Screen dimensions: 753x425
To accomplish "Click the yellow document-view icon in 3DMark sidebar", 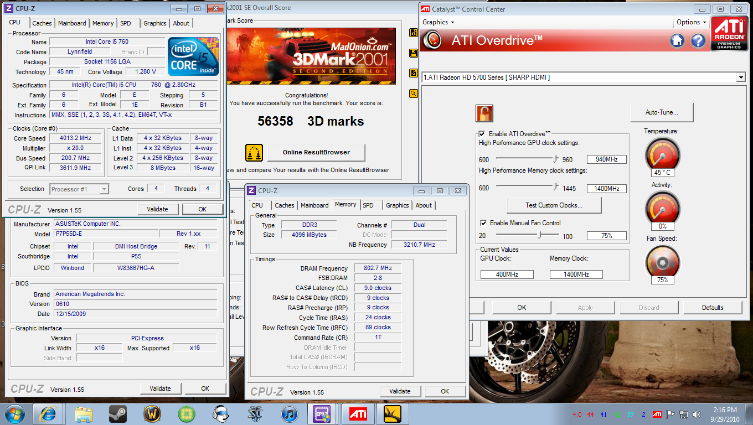I will (x=413, y=73).
